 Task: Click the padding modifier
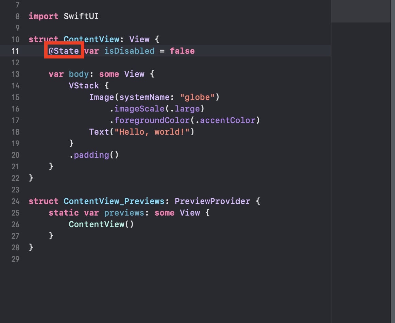coord(91,155)
